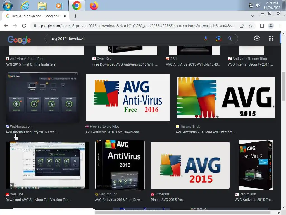Open the Rahim soft AVG Antivirus 2015 link
The height and width of the screenshot is (215, 286).
(x=254, y=200)
